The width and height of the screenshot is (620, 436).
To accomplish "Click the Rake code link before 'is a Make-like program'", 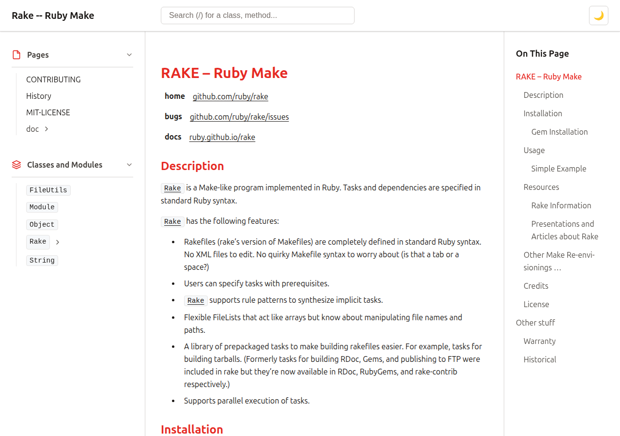I will [172, 188].
